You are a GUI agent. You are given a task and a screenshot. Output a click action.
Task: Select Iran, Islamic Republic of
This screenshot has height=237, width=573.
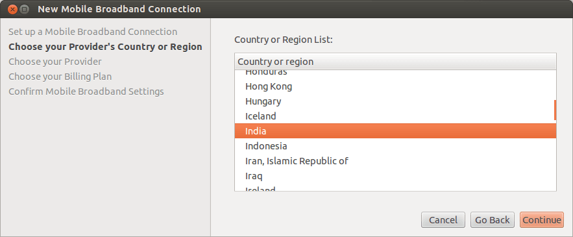[x=395, y=161]
